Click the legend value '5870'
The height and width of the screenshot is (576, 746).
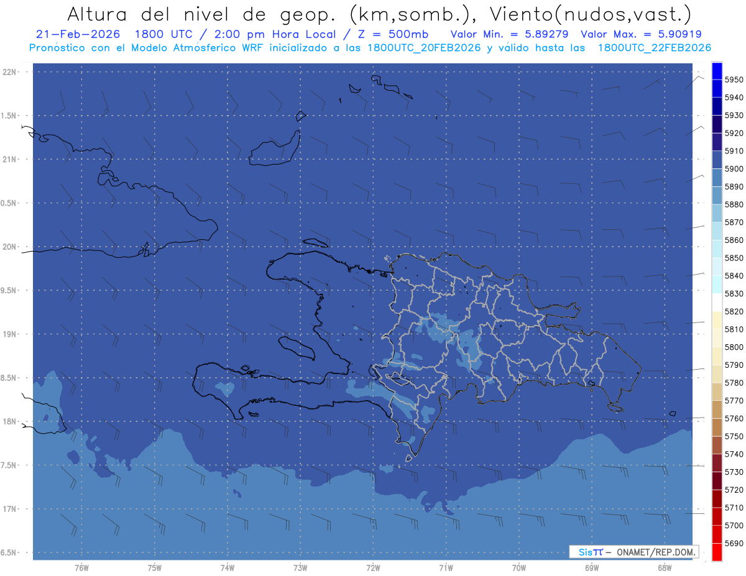pyautogui.click(x=734, y=222)
